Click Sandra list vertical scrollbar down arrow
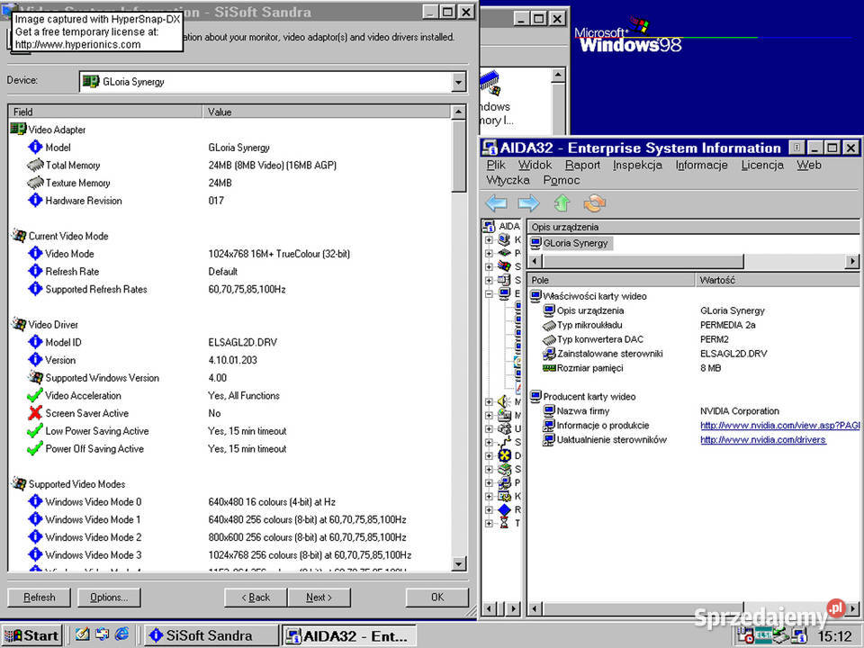Image resolution: width=864 pixels, height=648 pixels. pyautogui.click(x=458, y=563)
